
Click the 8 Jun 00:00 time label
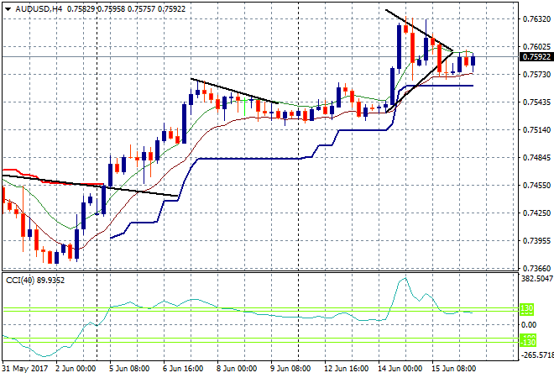pyautogui.click(x=237, y=369)
